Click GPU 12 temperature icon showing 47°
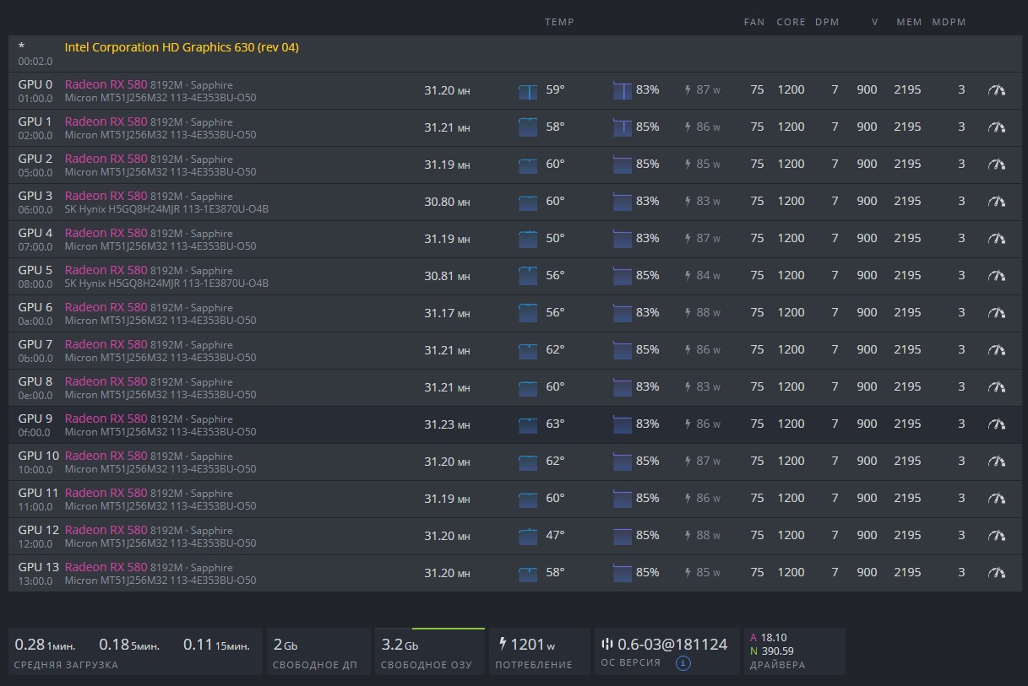 coord(528,537)
